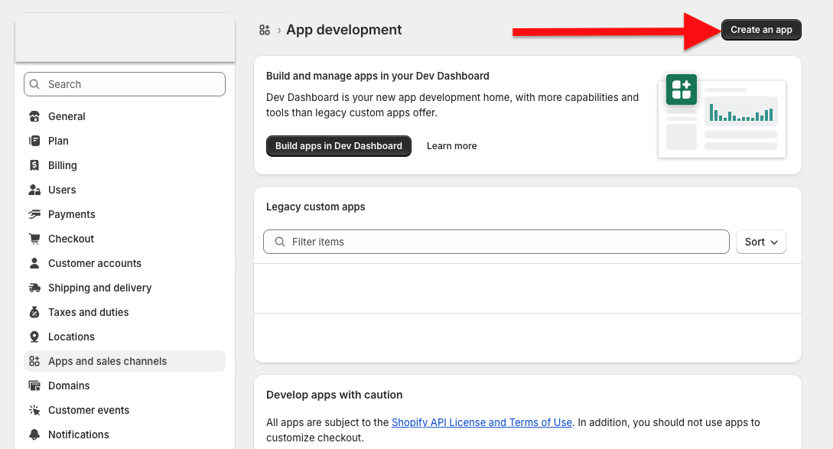Click the Plan icon in sidebar

click(34, 141)
